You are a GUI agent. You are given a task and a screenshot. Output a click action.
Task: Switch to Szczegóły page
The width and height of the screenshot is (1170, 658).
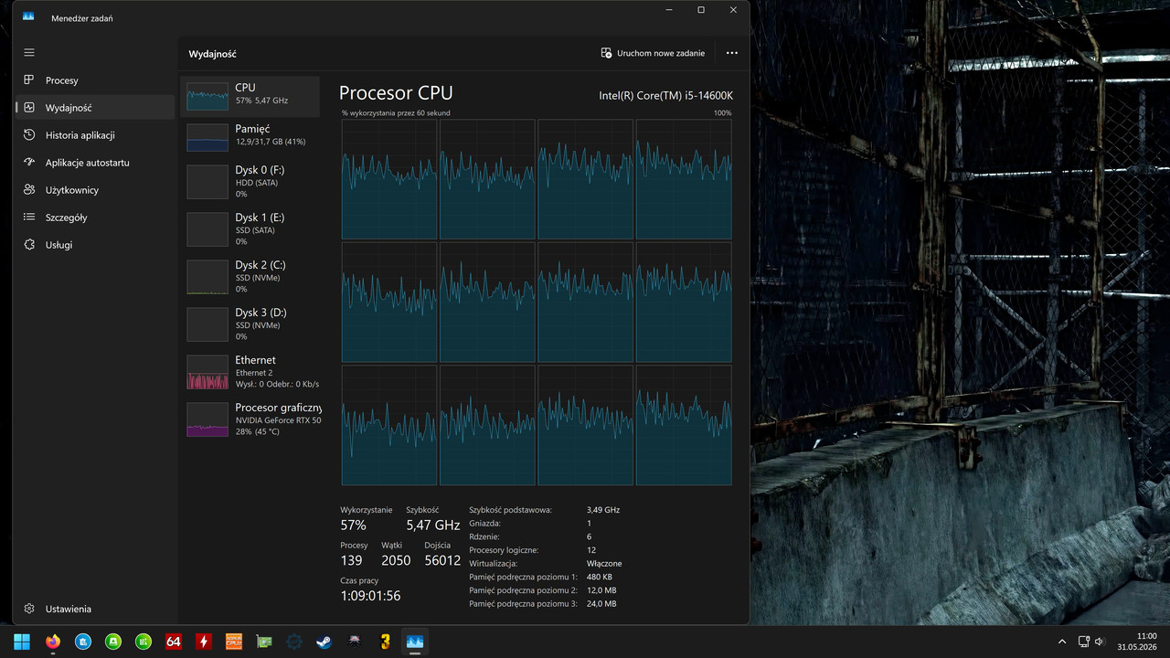tap(95, 218)
